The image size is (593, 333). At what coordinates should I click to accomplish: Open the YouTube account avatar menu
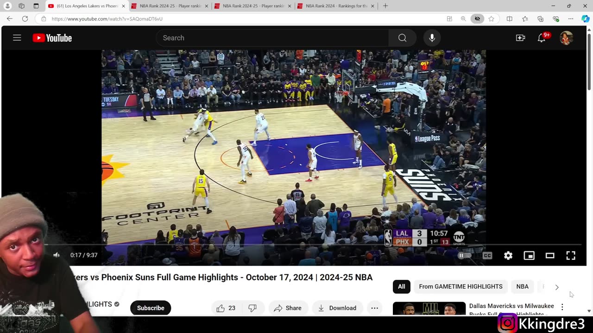click(566, 38)
